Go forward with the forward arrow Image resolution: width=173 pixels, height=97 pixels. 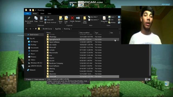click(30, 29)
